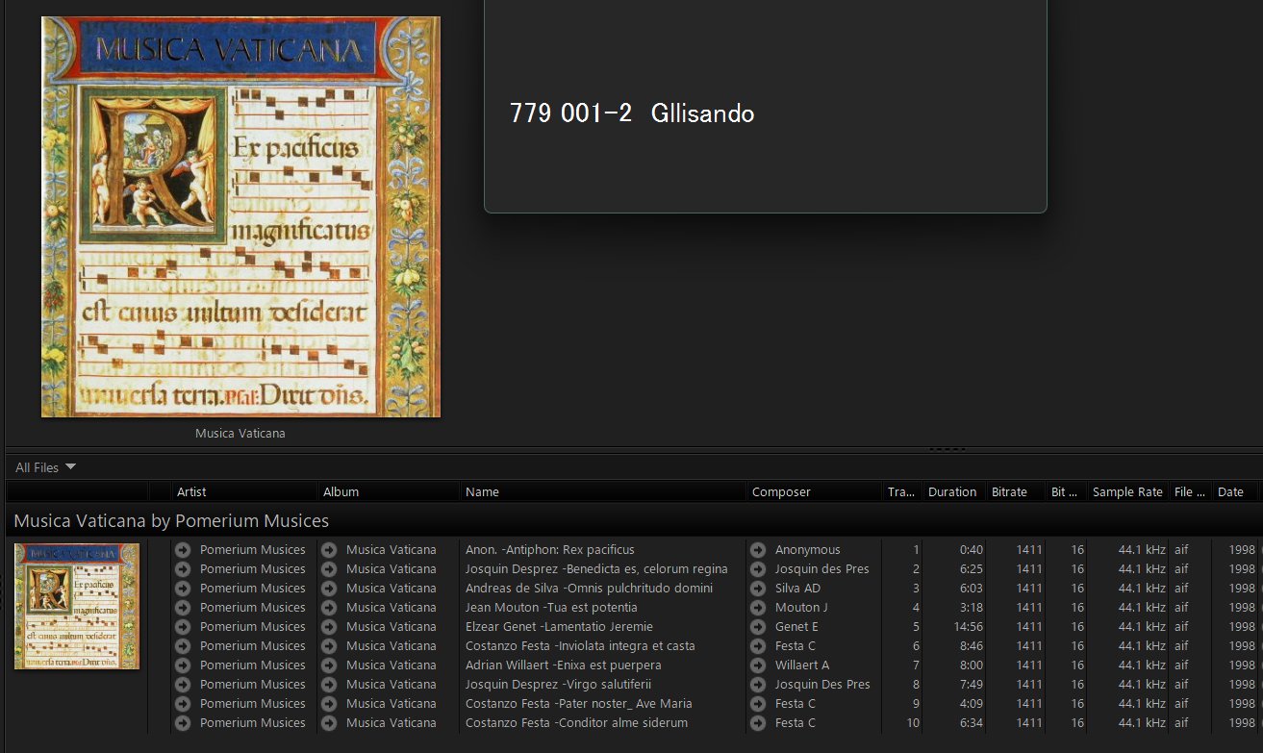
Task: Click the large Musica Vaticana album cover
Action: tap(240, 216)
